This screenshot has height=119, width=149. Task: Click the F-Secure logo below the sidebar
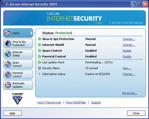click(18, 99)
